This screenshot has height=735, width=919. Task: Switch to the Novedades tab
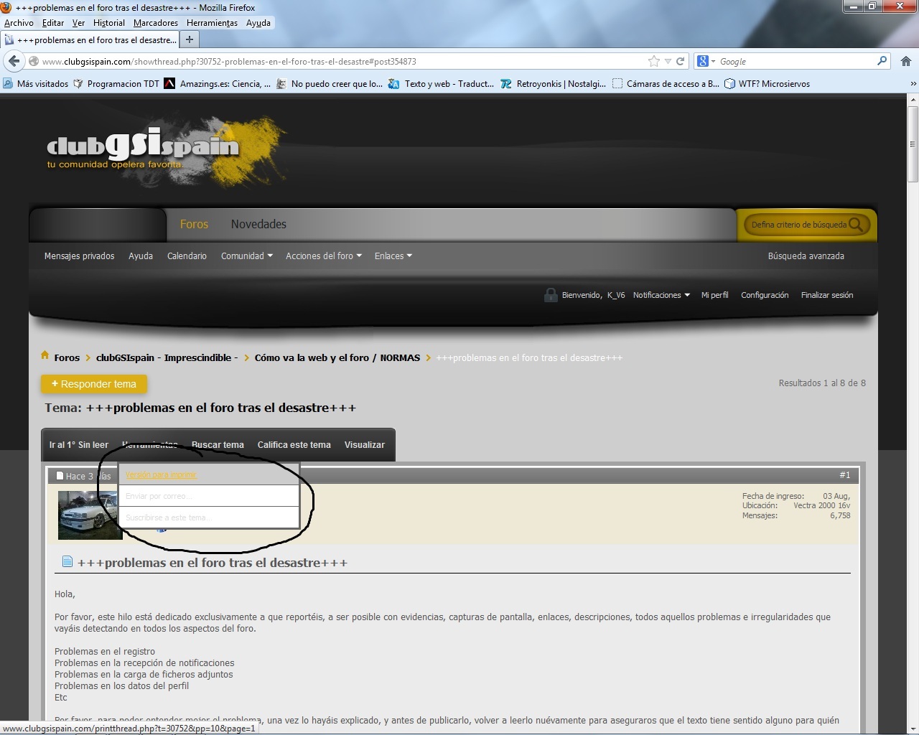(x=258, y=225)
